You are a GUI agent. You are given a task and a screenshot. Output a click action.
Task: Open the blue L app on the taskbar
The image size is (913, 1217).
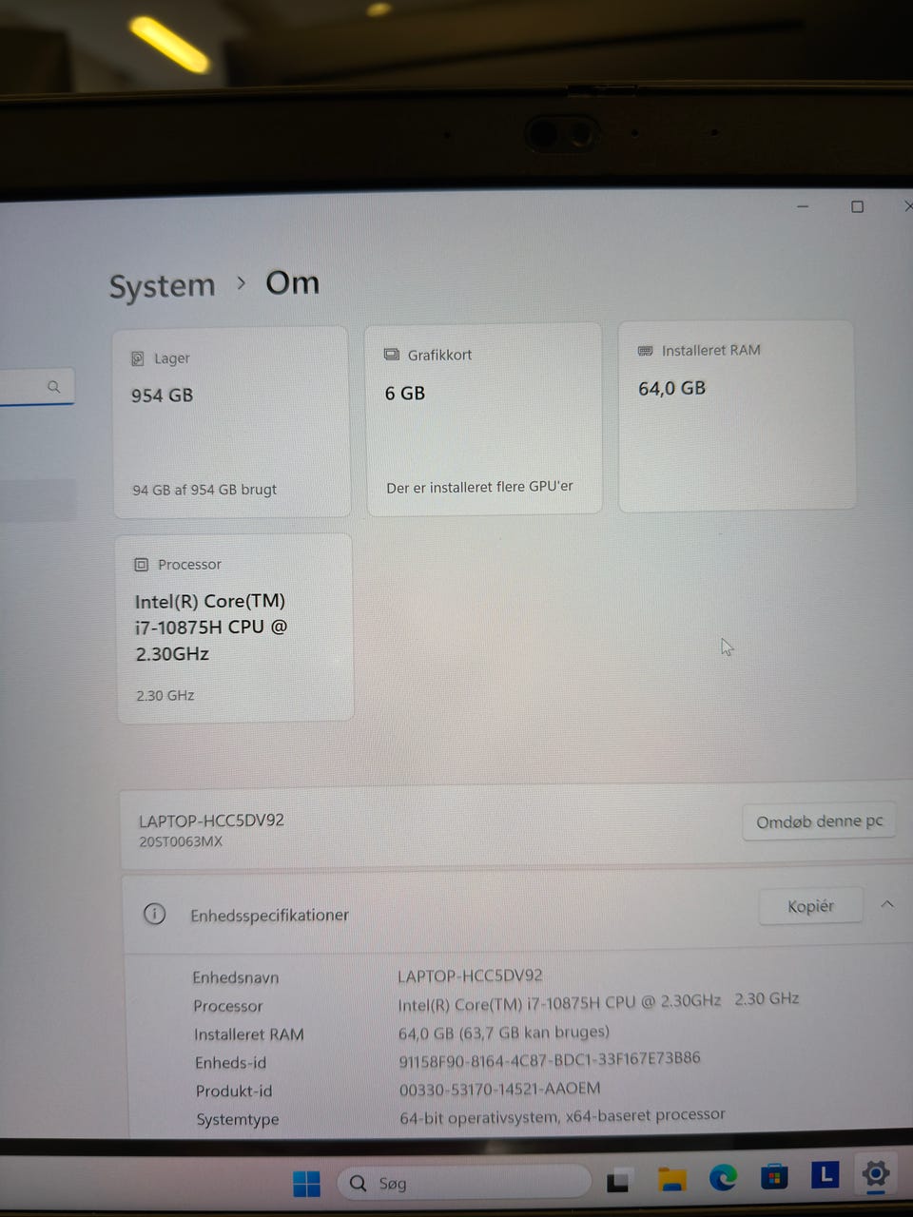[x=825, y=1175]
